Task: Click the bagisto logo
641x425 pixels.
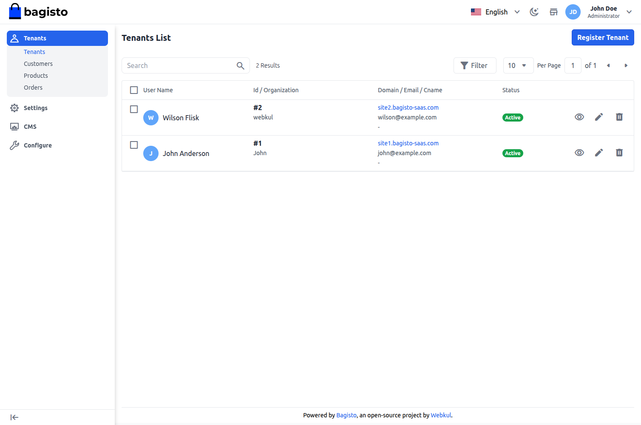Action: point(38,11)
